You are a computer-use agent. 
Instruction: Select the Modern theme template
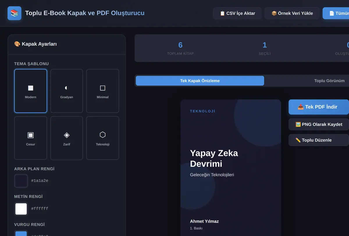pos(31,91)
